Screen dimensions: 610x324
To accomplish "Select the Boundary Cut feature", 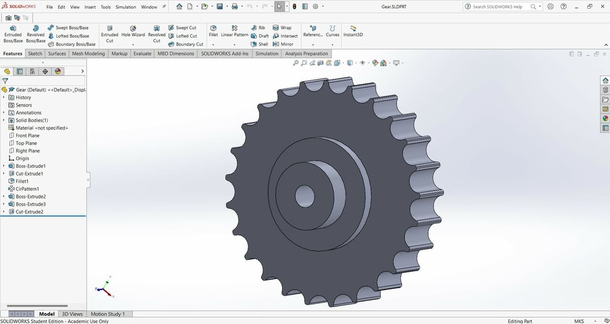I will point(186,44).
